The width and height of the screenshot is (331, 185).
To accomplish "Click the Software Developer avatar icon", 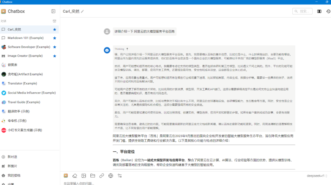I will pos(3,47).
